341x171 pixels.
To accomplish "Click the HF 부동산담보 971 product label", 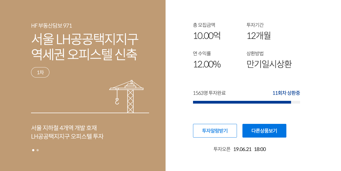I will tap(52, 26).
